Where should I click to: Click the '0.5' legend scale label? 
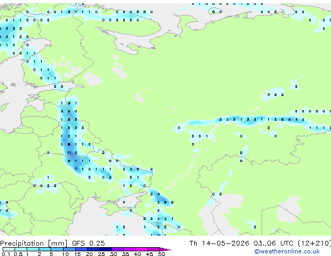(18, 254)
